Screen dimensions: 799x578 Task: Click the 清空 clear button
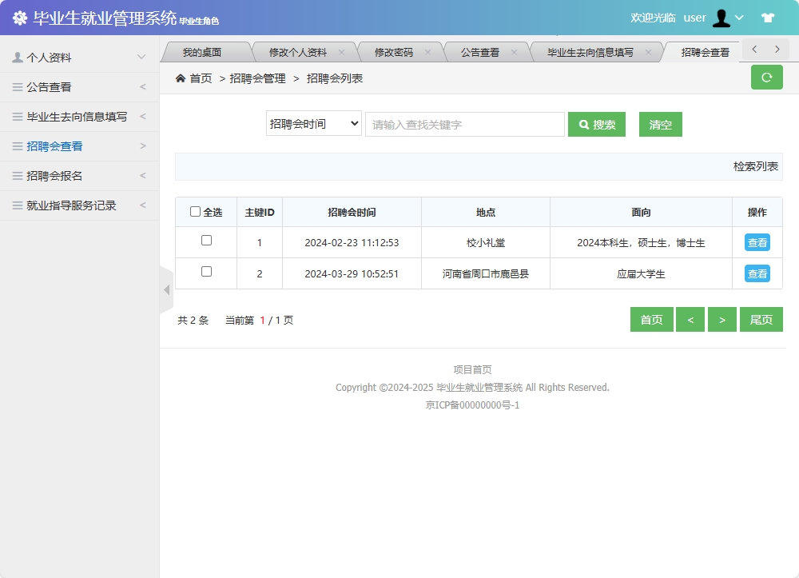tap(660, 124)
